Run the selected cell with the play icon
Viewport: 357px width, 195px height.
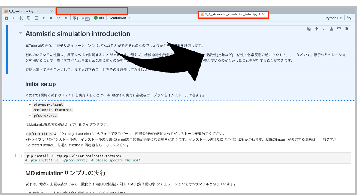point(44,18)
